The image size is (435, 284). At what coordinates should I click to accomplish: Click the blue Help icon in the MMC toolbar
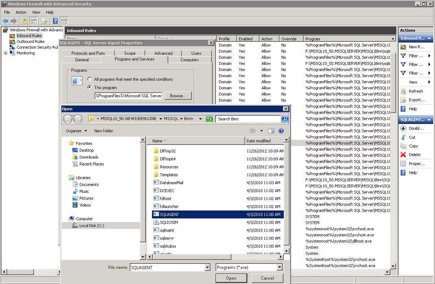click(x=56, y=21)
